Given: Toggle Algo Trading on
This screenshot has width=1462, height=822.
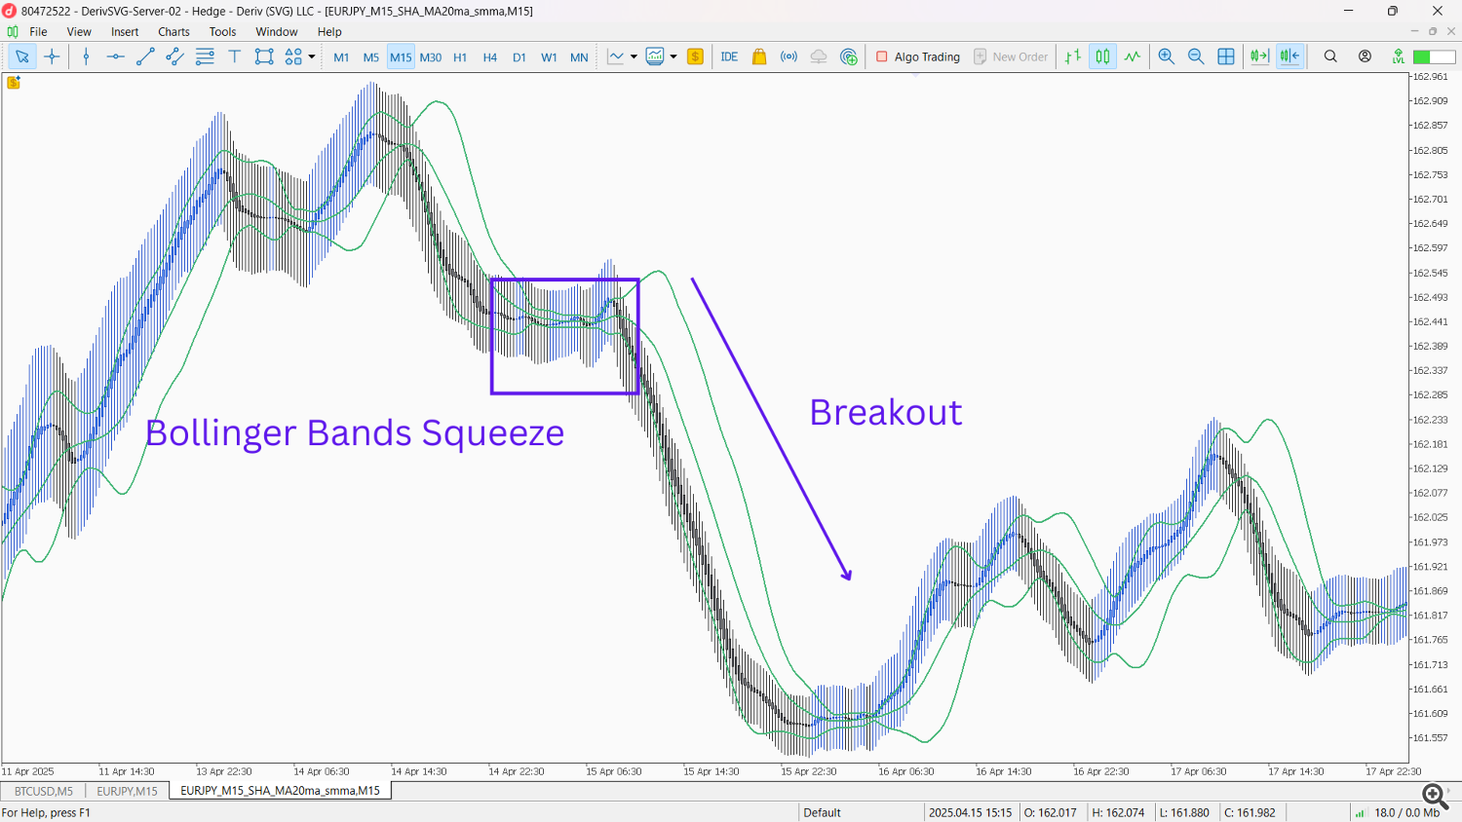Looking at the screenshot, I should [x=917, y=56].
